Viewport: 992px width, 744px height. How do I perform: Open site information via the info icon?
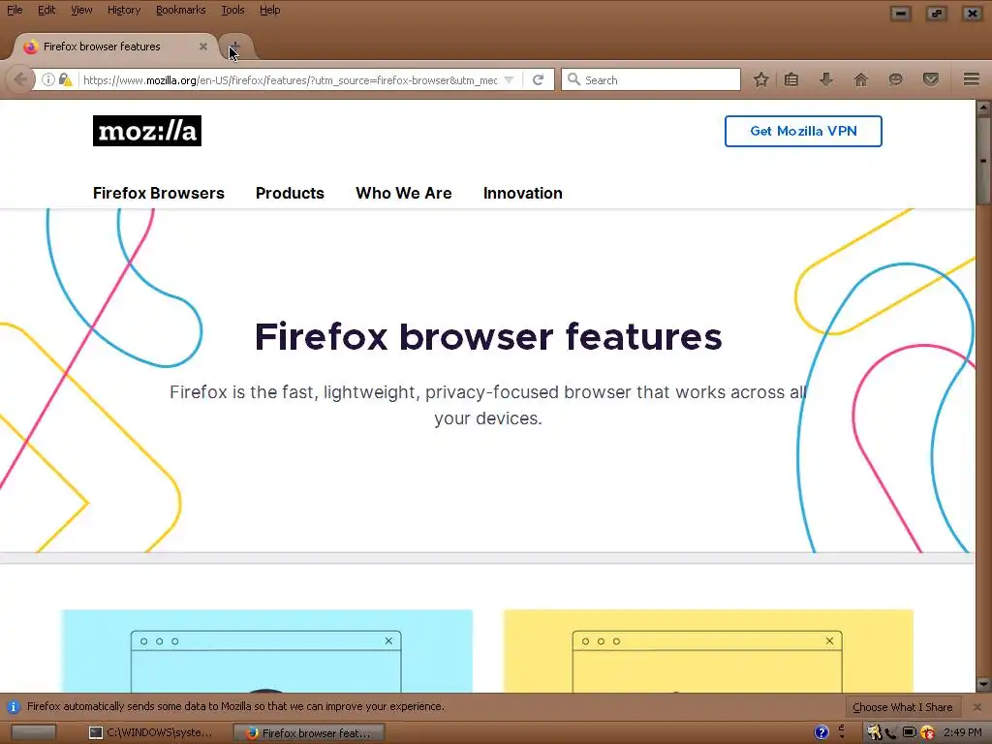(48, 79)
